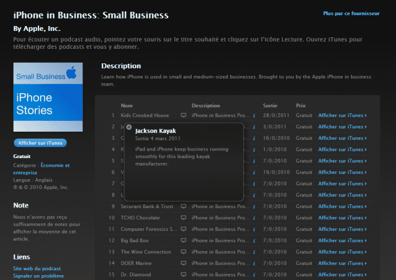Screen dimensions: 396x280
Task: Click the video icon for Big Bad Boo
Action: (x=183, y=240)
